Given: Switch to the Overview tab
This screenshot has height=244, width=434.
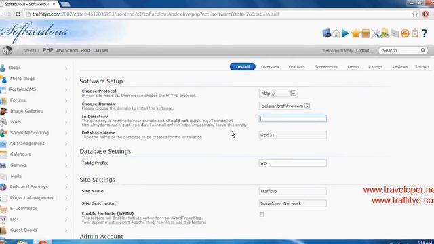Looking at the screenshot, I should click(x=270, y=67).
